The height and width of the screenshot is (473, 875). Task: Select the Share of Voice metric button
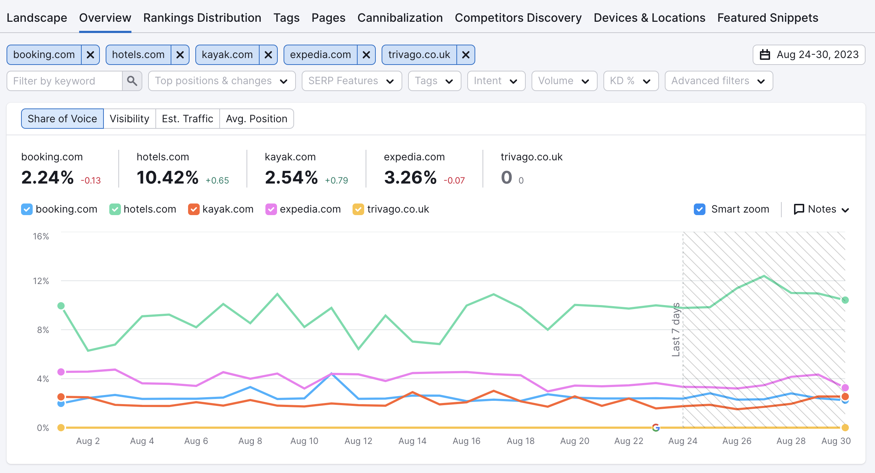[x=62, y=119]
